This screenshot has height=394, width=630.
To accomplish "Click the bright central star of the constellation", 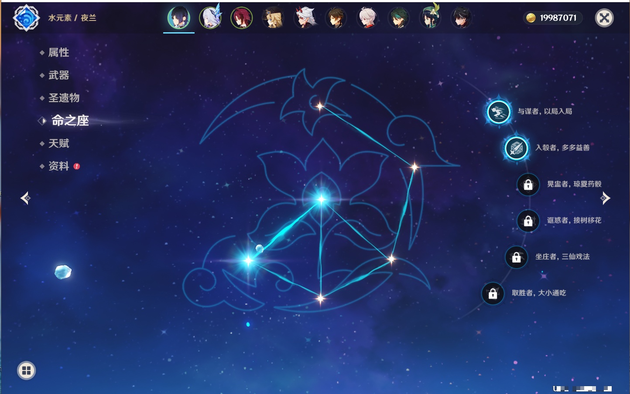I will [x=321, y=199].
